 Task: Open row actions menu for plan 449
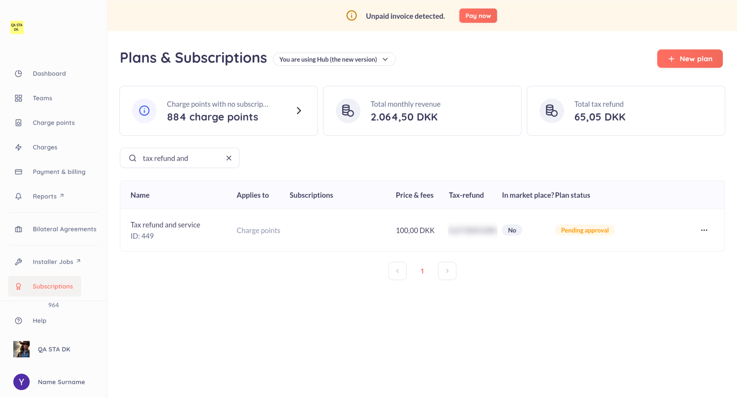pyautogui.click(x=704, y=230)
